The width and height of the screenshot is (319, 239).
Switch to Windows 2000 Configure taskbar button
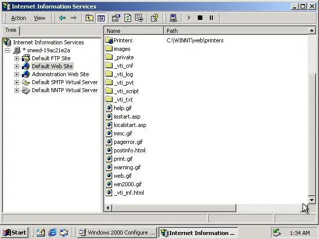point(117,233)
